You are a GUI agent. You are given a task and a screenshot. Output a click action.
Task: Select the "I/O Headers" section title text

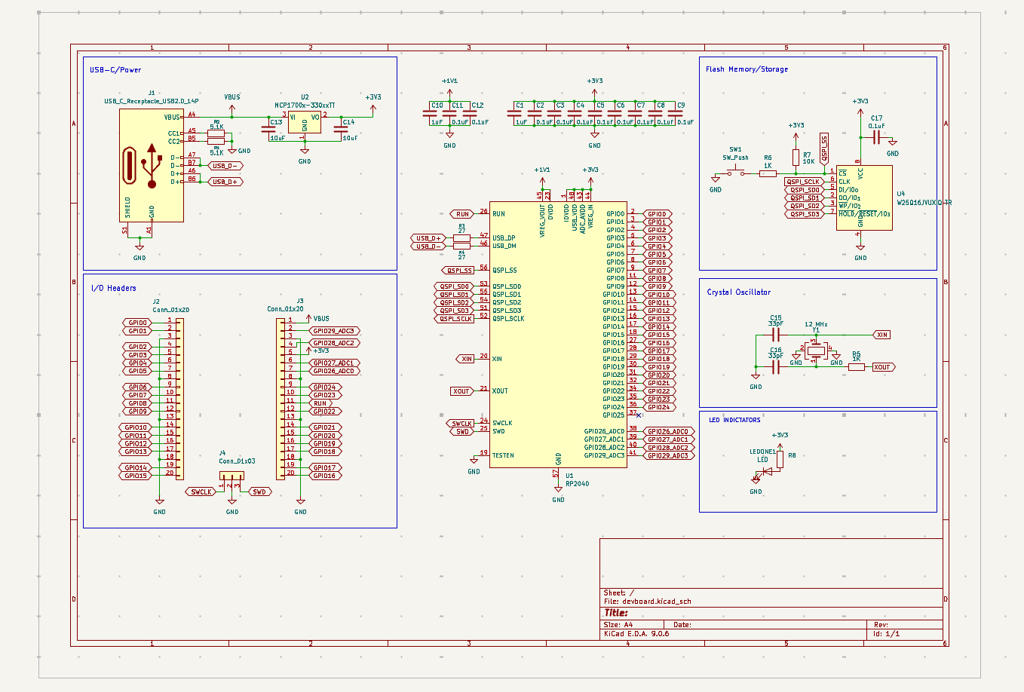point(114,288)
